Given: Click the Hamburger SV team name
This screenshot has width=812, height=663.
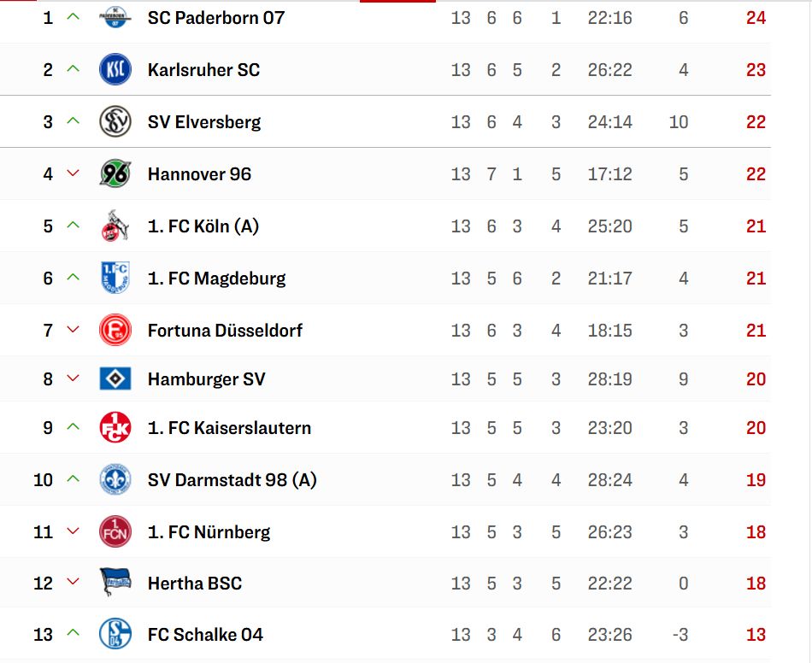Looking at the screenshot, I should pos(206,379).
